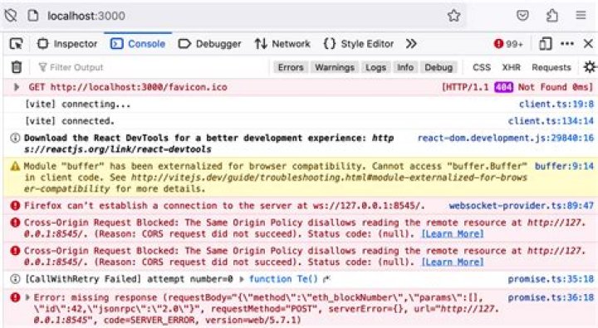598x328 pixels.
Task: Click CallWithRetry Failed info icon
Action: pos(15,279)
